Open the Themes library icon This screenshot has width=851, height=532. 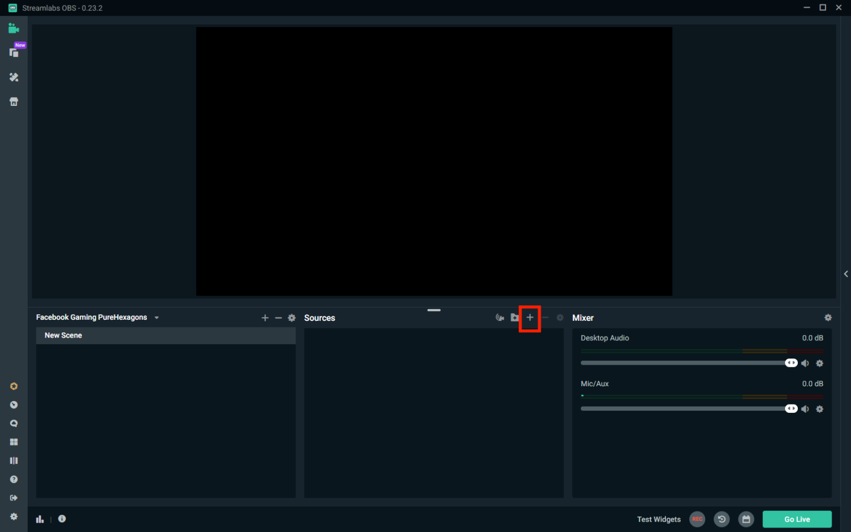tap(14, 77)
